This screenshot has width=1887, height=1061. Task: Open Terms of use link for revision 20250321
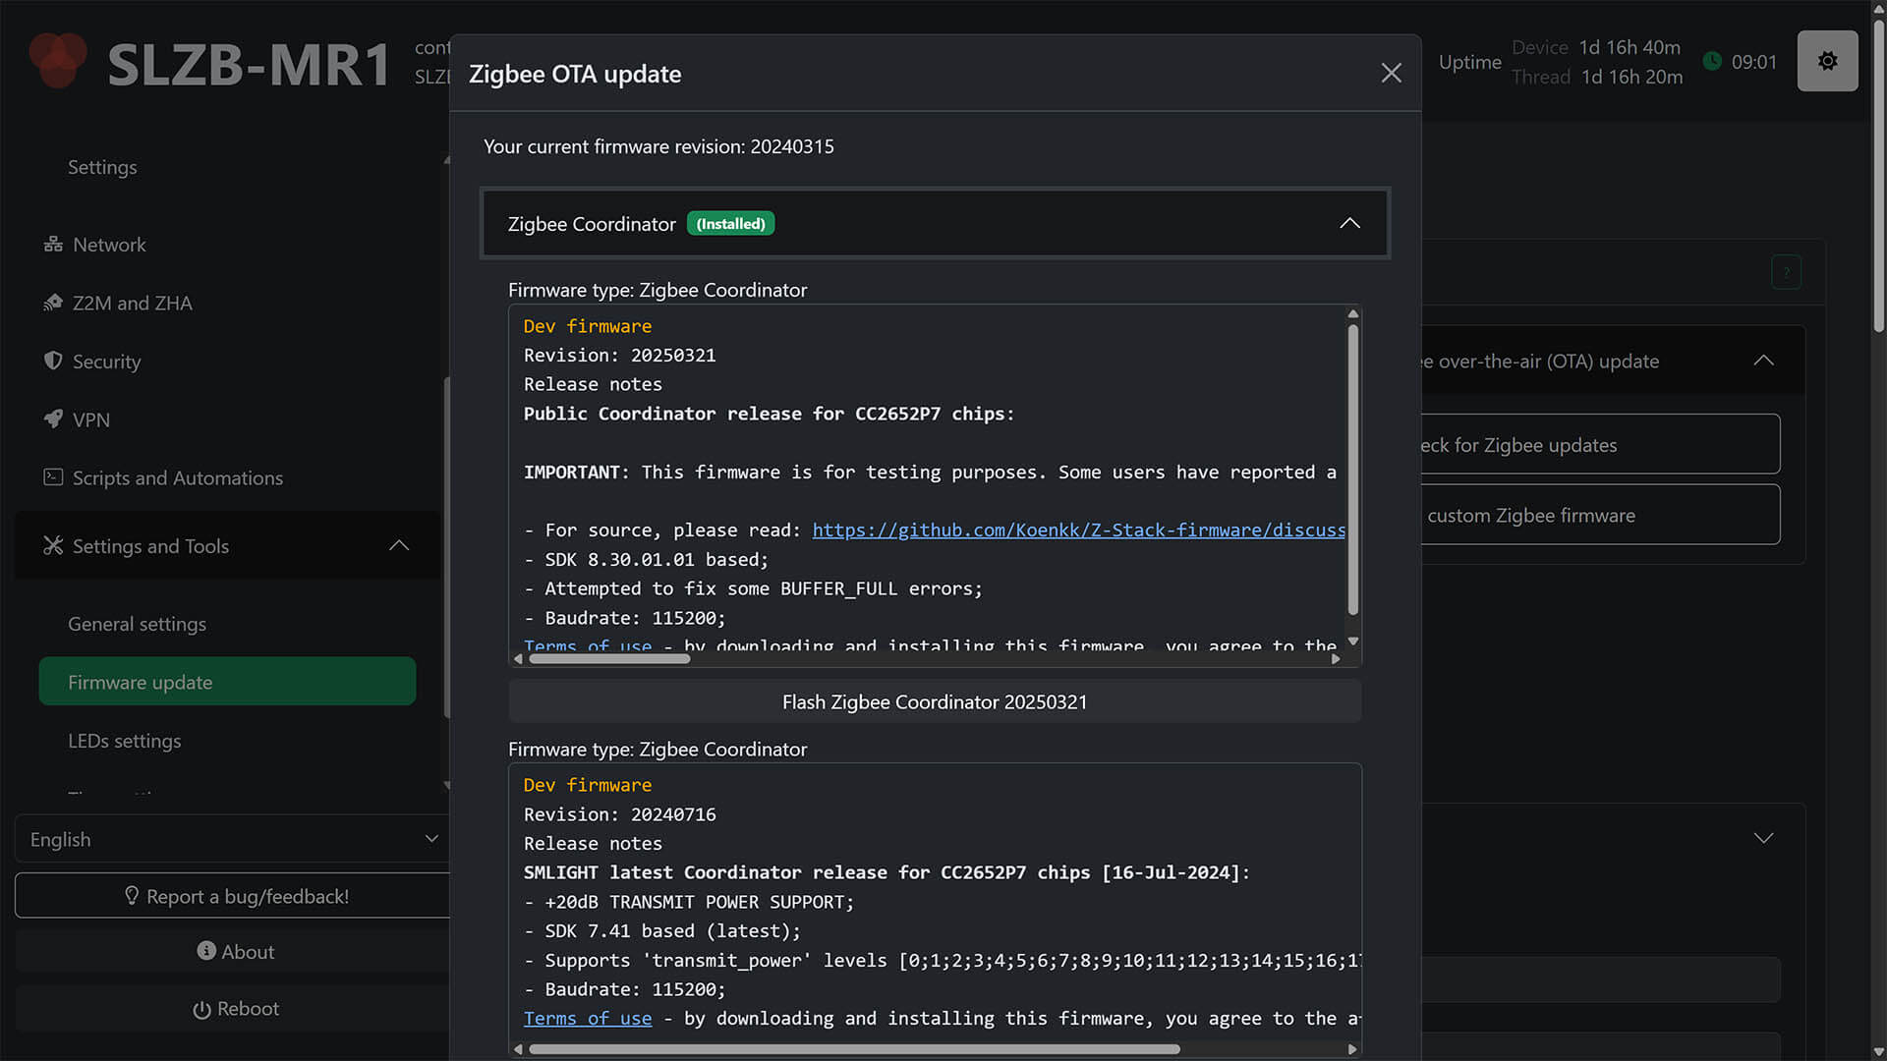(x=588, y=645)
